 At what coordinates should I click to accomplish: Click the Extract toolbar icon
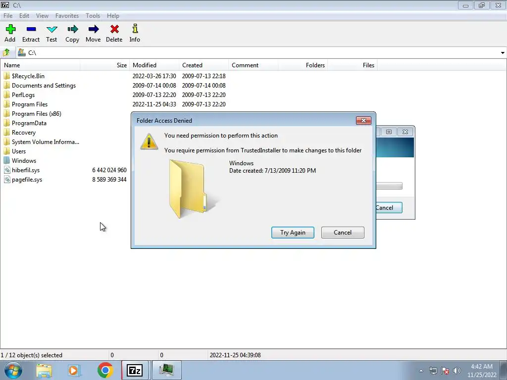tap(31, 29)
